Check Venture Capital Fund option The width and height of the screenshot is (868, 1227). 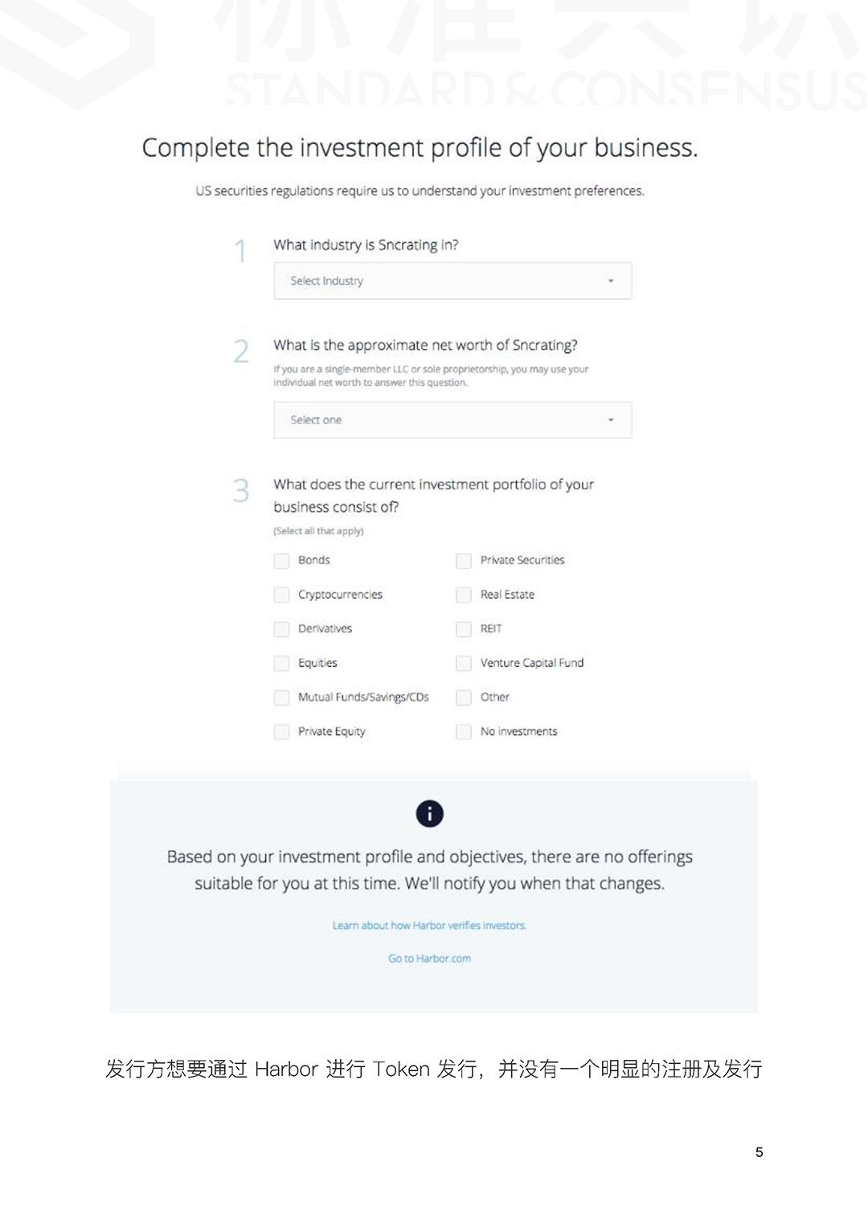[x=464, y=663]
